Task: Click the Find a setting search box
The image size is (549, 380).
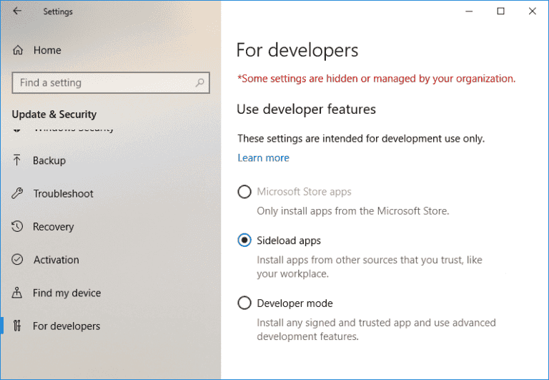Action: 111,83
